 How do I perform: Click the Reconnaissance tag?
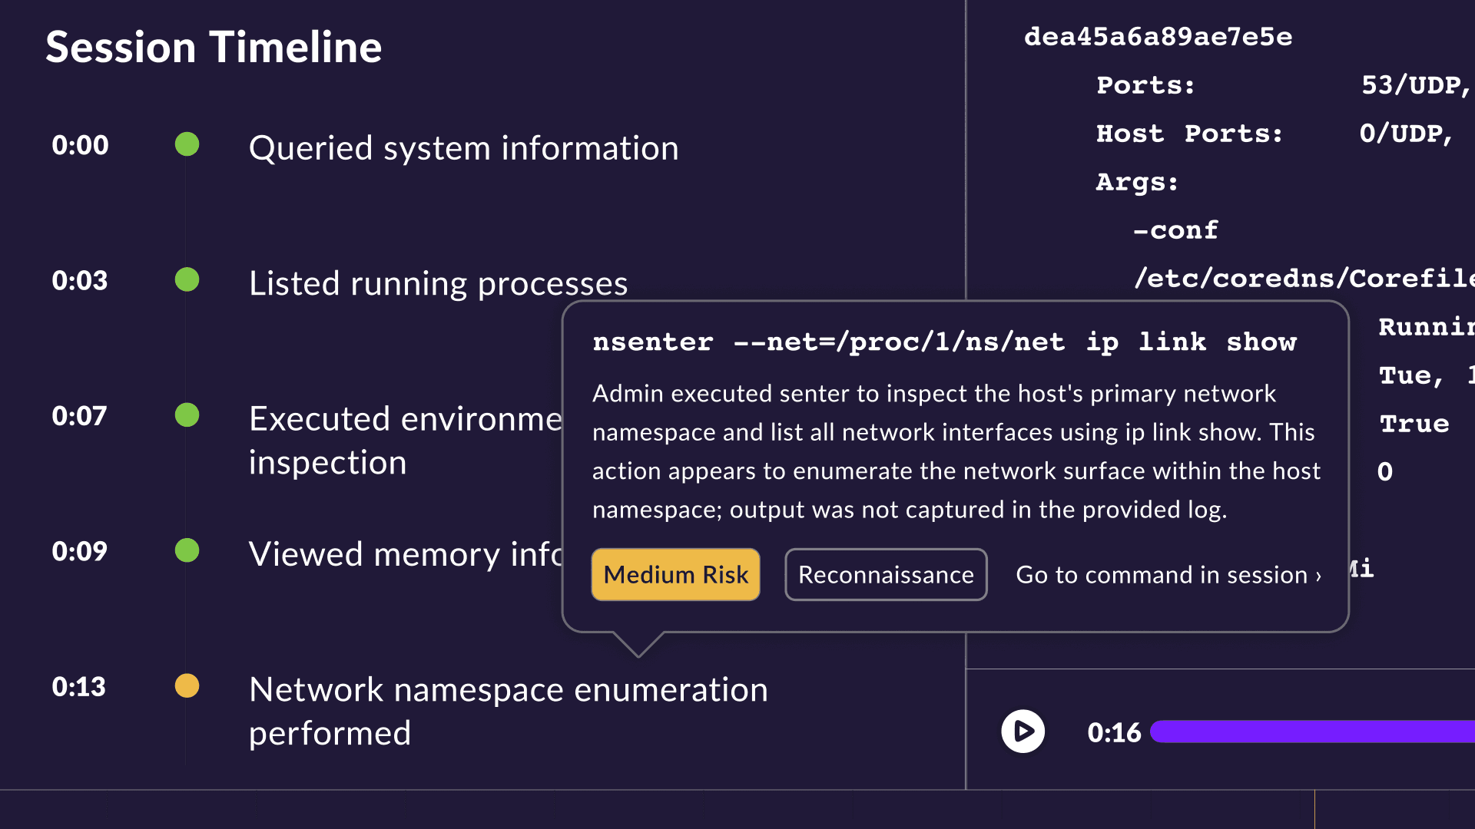pyautogui.click(x=886, y=574)
